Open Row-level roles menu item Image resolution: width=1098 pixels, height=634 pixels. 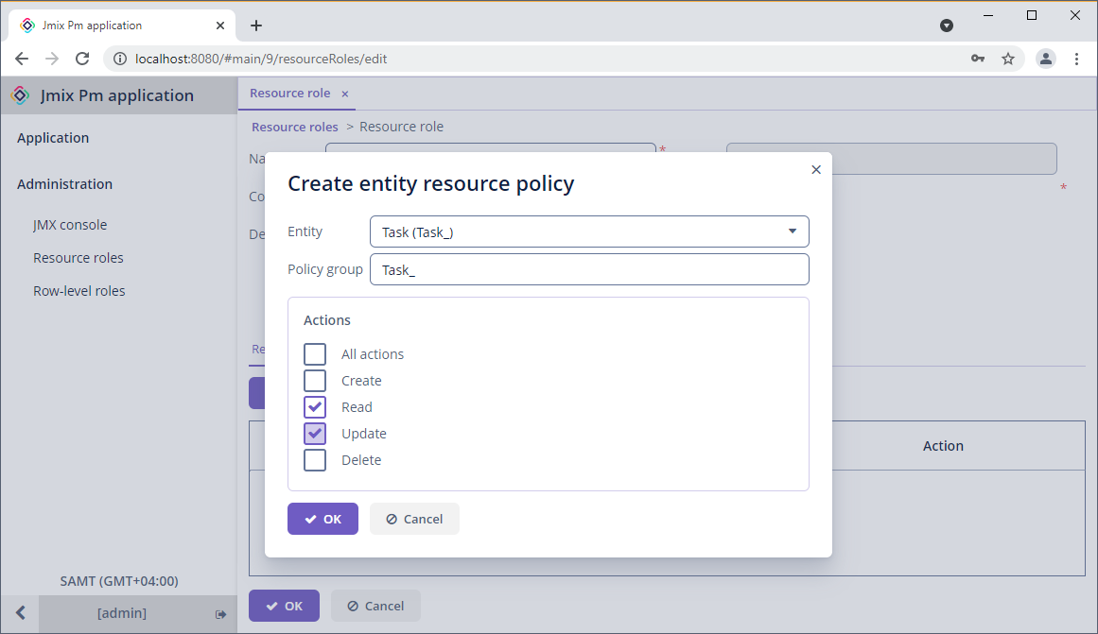click(x=79, y=291)
